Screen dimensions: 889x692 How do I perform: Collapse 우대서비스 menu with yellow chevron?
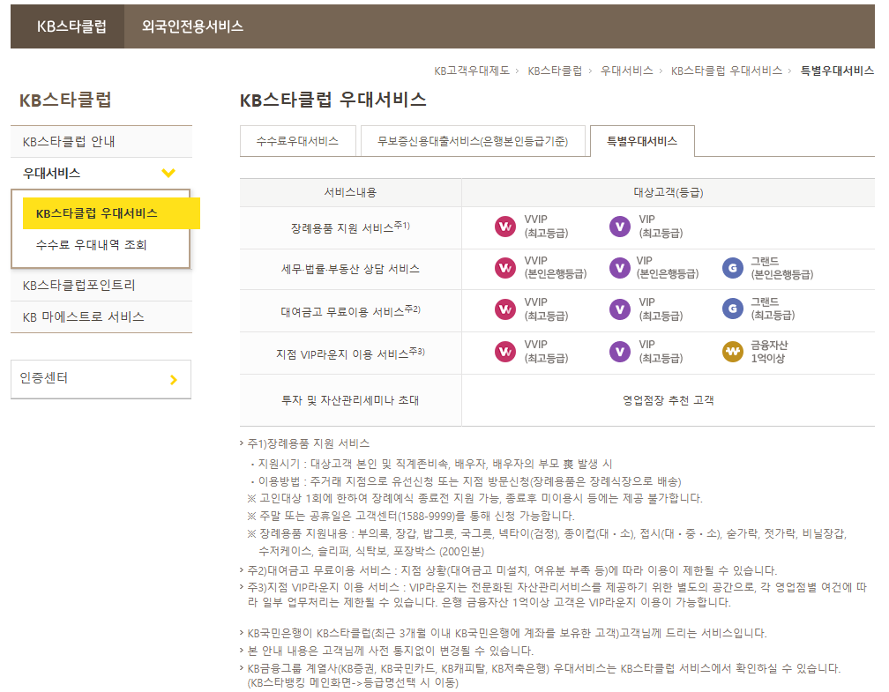[x=168, y=173]
